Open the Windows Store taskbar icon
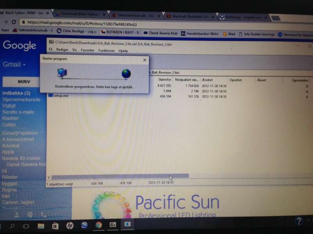 point(55,226)
